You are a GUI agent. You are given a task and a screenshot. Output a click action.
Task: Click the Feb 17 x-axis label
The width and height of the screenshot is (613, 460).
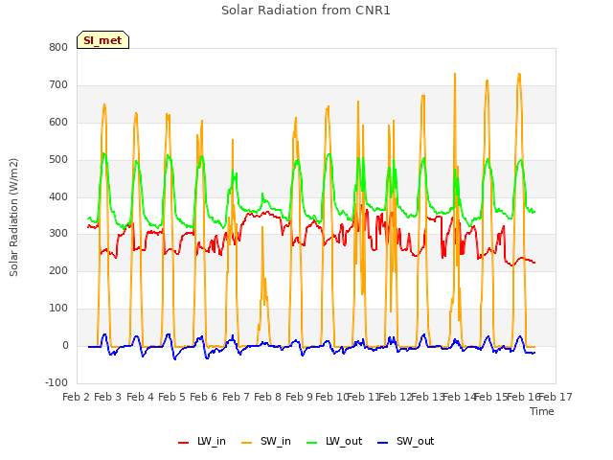point(556,397)
